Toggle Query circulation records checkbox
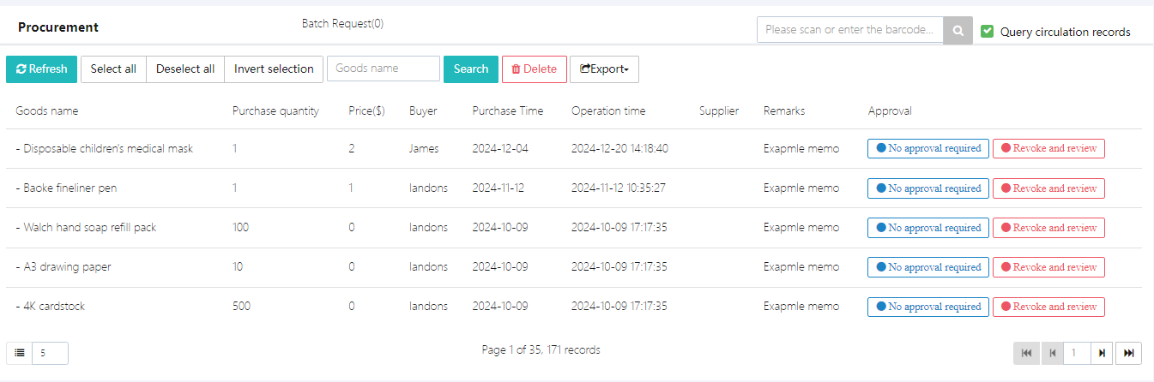Screen dimensions: 1154x382 click(x=987, y=31)
